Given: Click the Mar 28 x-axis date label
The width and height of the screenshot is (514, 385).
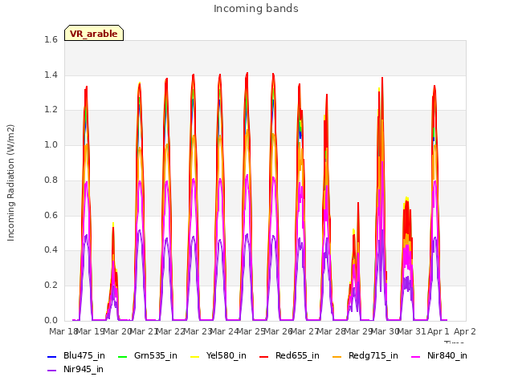Looking at the screenshot, I should pos(332,331).
